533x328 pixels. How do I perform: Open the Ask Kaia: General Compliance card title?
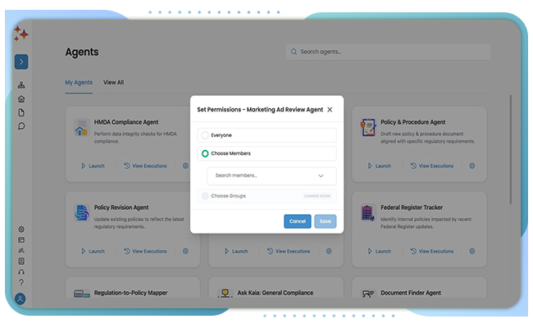pyautogui.click(x=276, y=293)
